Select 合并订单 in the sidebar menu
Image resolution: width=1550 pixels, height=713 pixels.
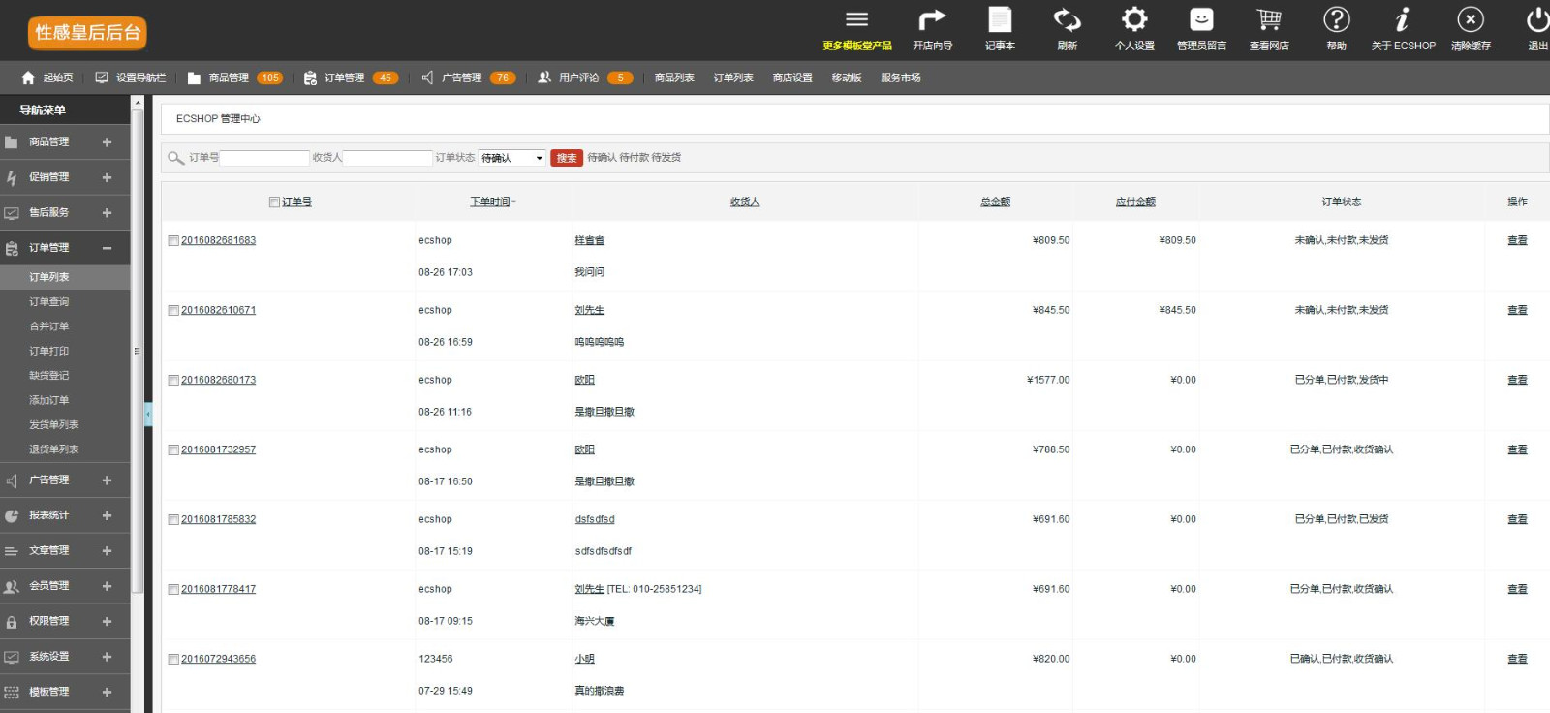point(49,326)
